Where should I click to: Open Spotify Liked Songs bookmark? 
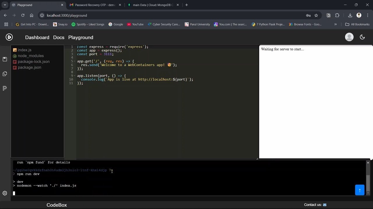88,24
